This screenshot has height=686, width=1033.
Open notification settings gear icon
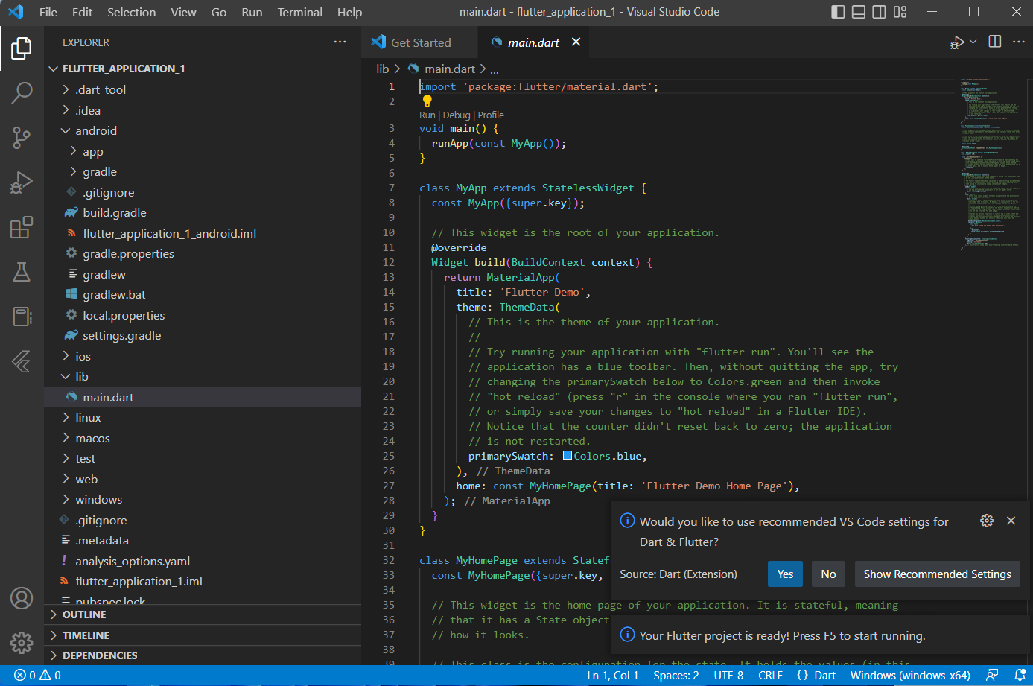click(987, 521)
